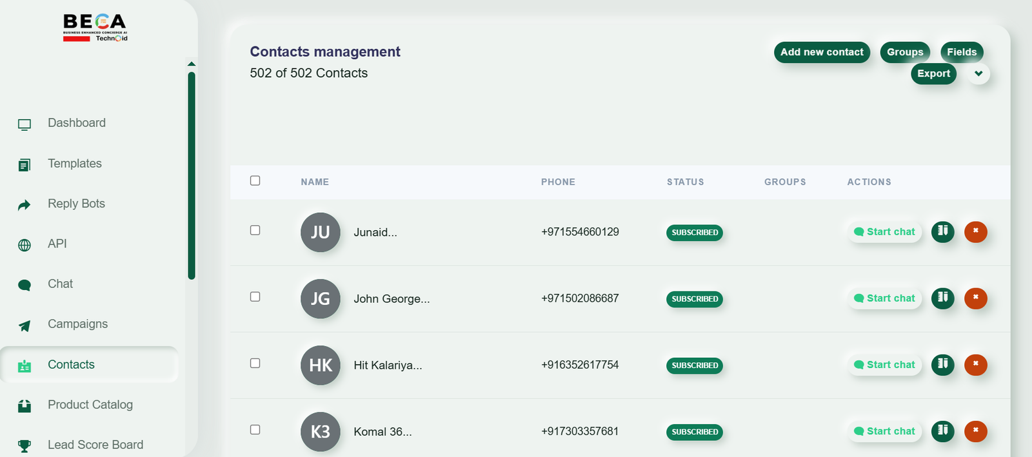1032x457 pixels.
Task: Click the Templates document icon
Action: (25, 165)
